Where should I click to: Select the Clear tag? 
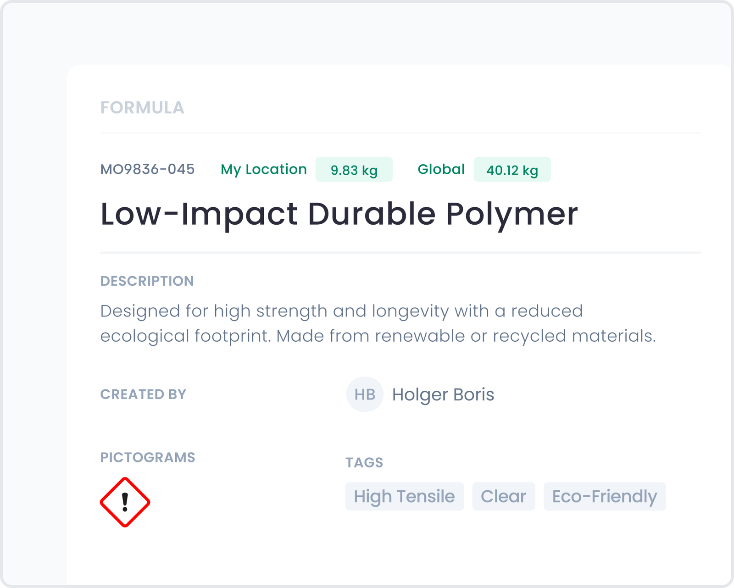click(x=504, y=496)
